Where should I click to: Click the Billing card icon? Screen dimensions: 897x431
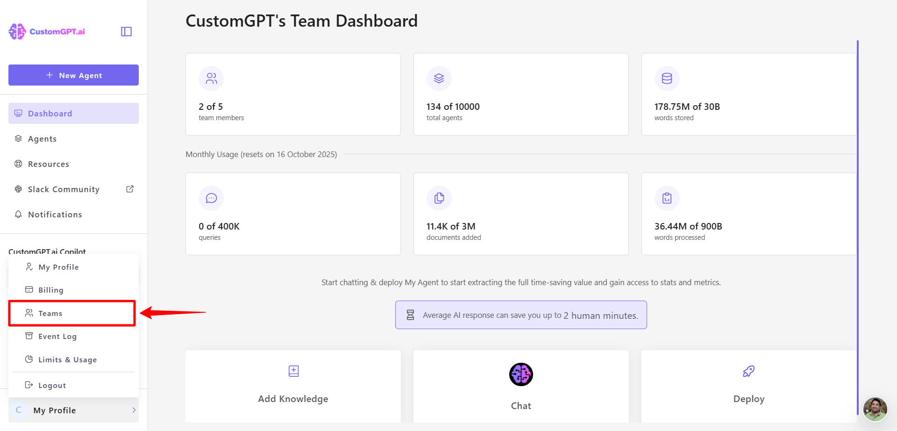[29, 289]
